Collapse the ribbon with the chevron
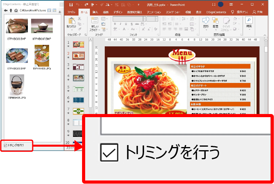Viewport: 274px width, 184px height. [x=265, y=35]
